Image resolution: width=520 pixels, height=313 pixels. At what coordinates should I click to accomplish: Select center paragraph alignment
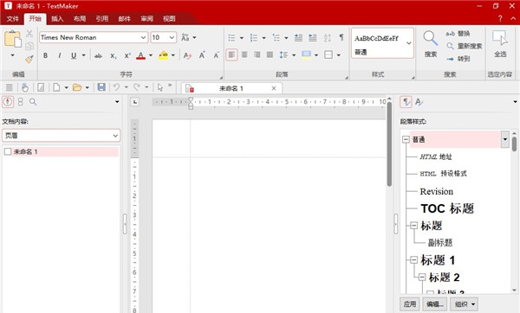pyautogui.click(x=244, y=54)
